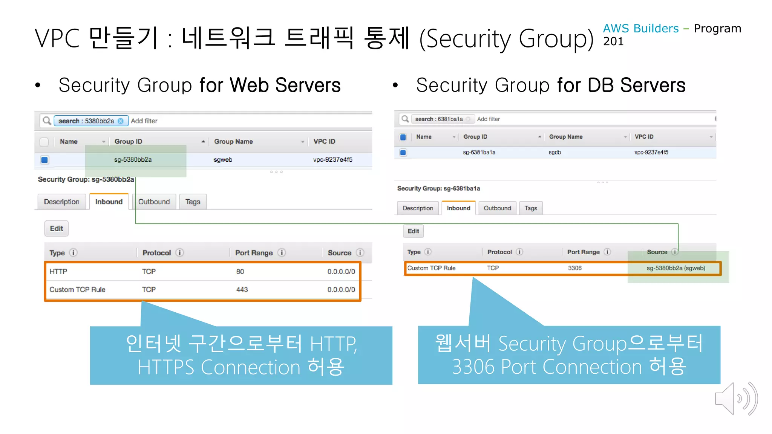Click info icon beside Source in web panel
The image size is (772, 434).
click(360, 252)
